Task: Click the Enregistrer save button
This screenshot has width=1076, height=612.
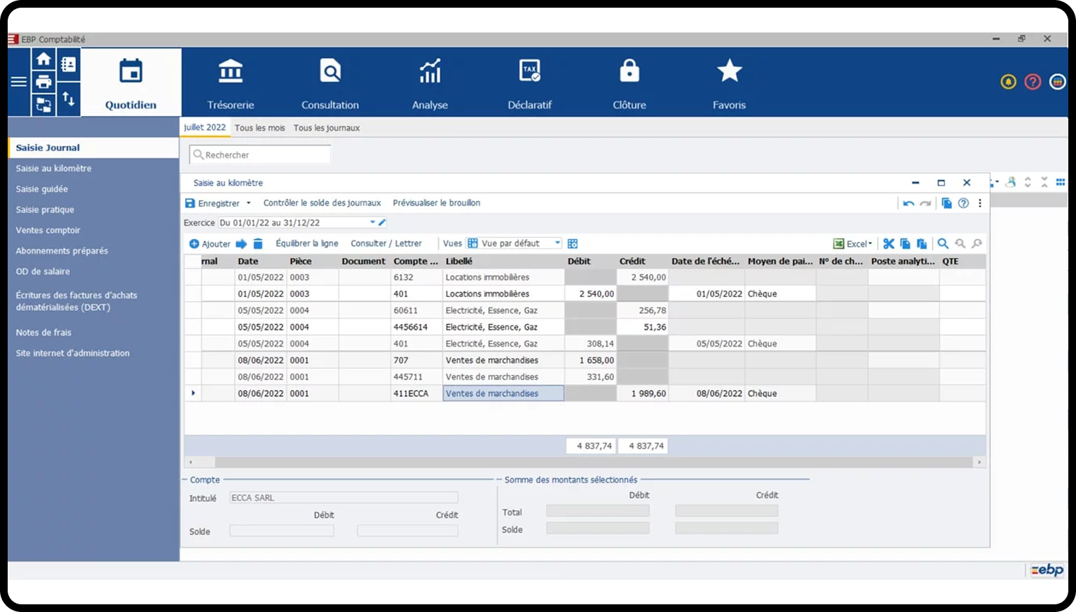Action: 212,203
